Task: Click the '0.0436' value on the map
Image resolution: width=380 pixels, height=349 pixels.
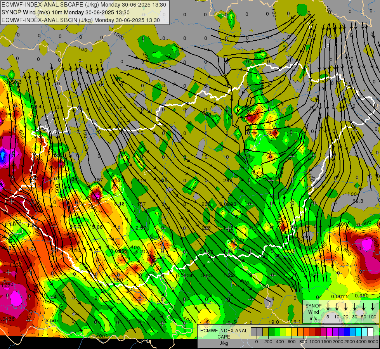Action: 7,319
